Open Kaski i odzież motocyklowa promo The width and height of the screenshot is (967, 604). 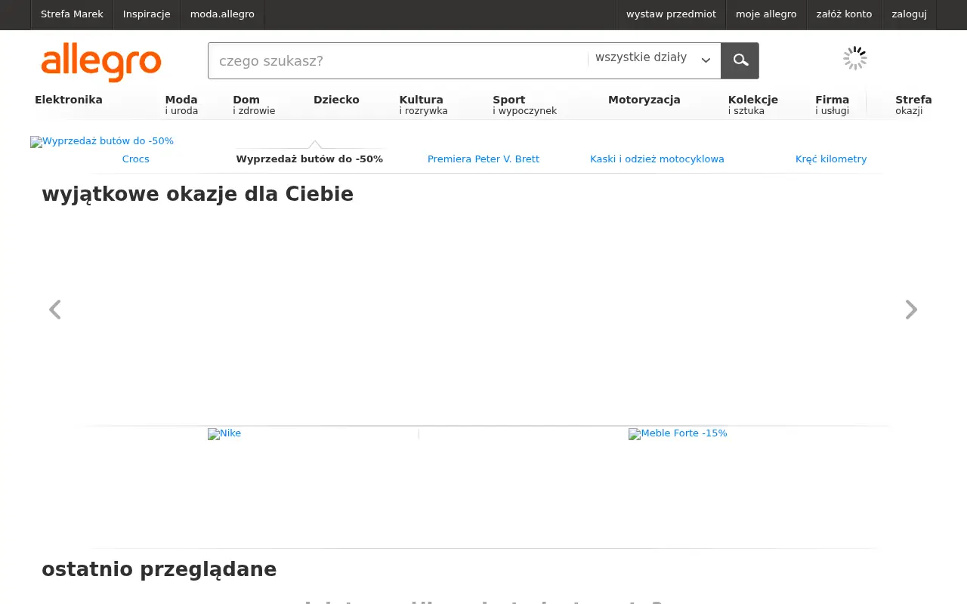657,159
